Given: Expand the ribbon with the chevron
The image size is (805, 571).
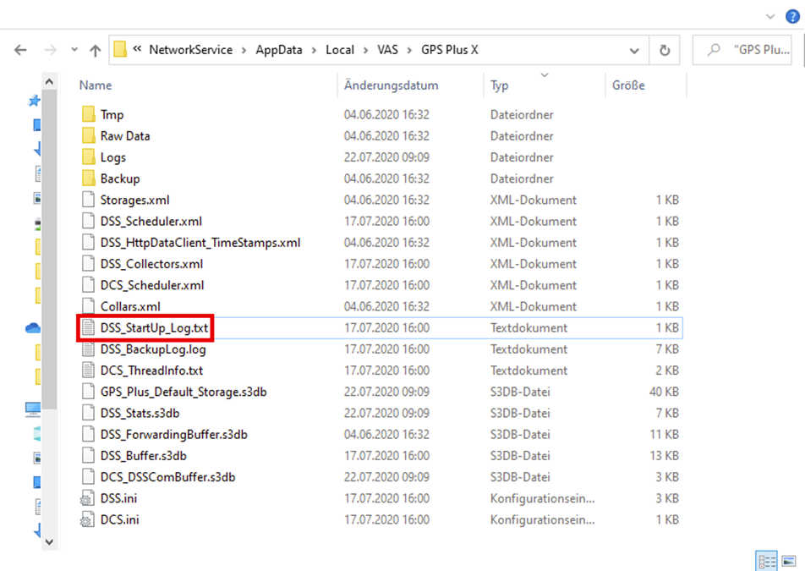Looking at the screenshot, I should pos(770,16).
